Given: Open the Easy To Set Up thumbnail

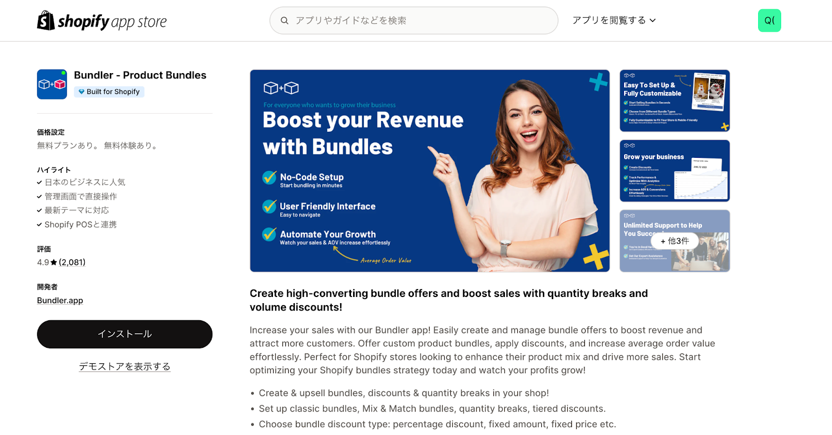Looking at the screenshot, I should [675, 101].
